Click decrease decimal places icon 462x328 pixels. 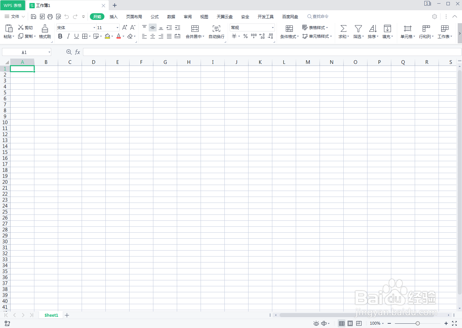270,36
